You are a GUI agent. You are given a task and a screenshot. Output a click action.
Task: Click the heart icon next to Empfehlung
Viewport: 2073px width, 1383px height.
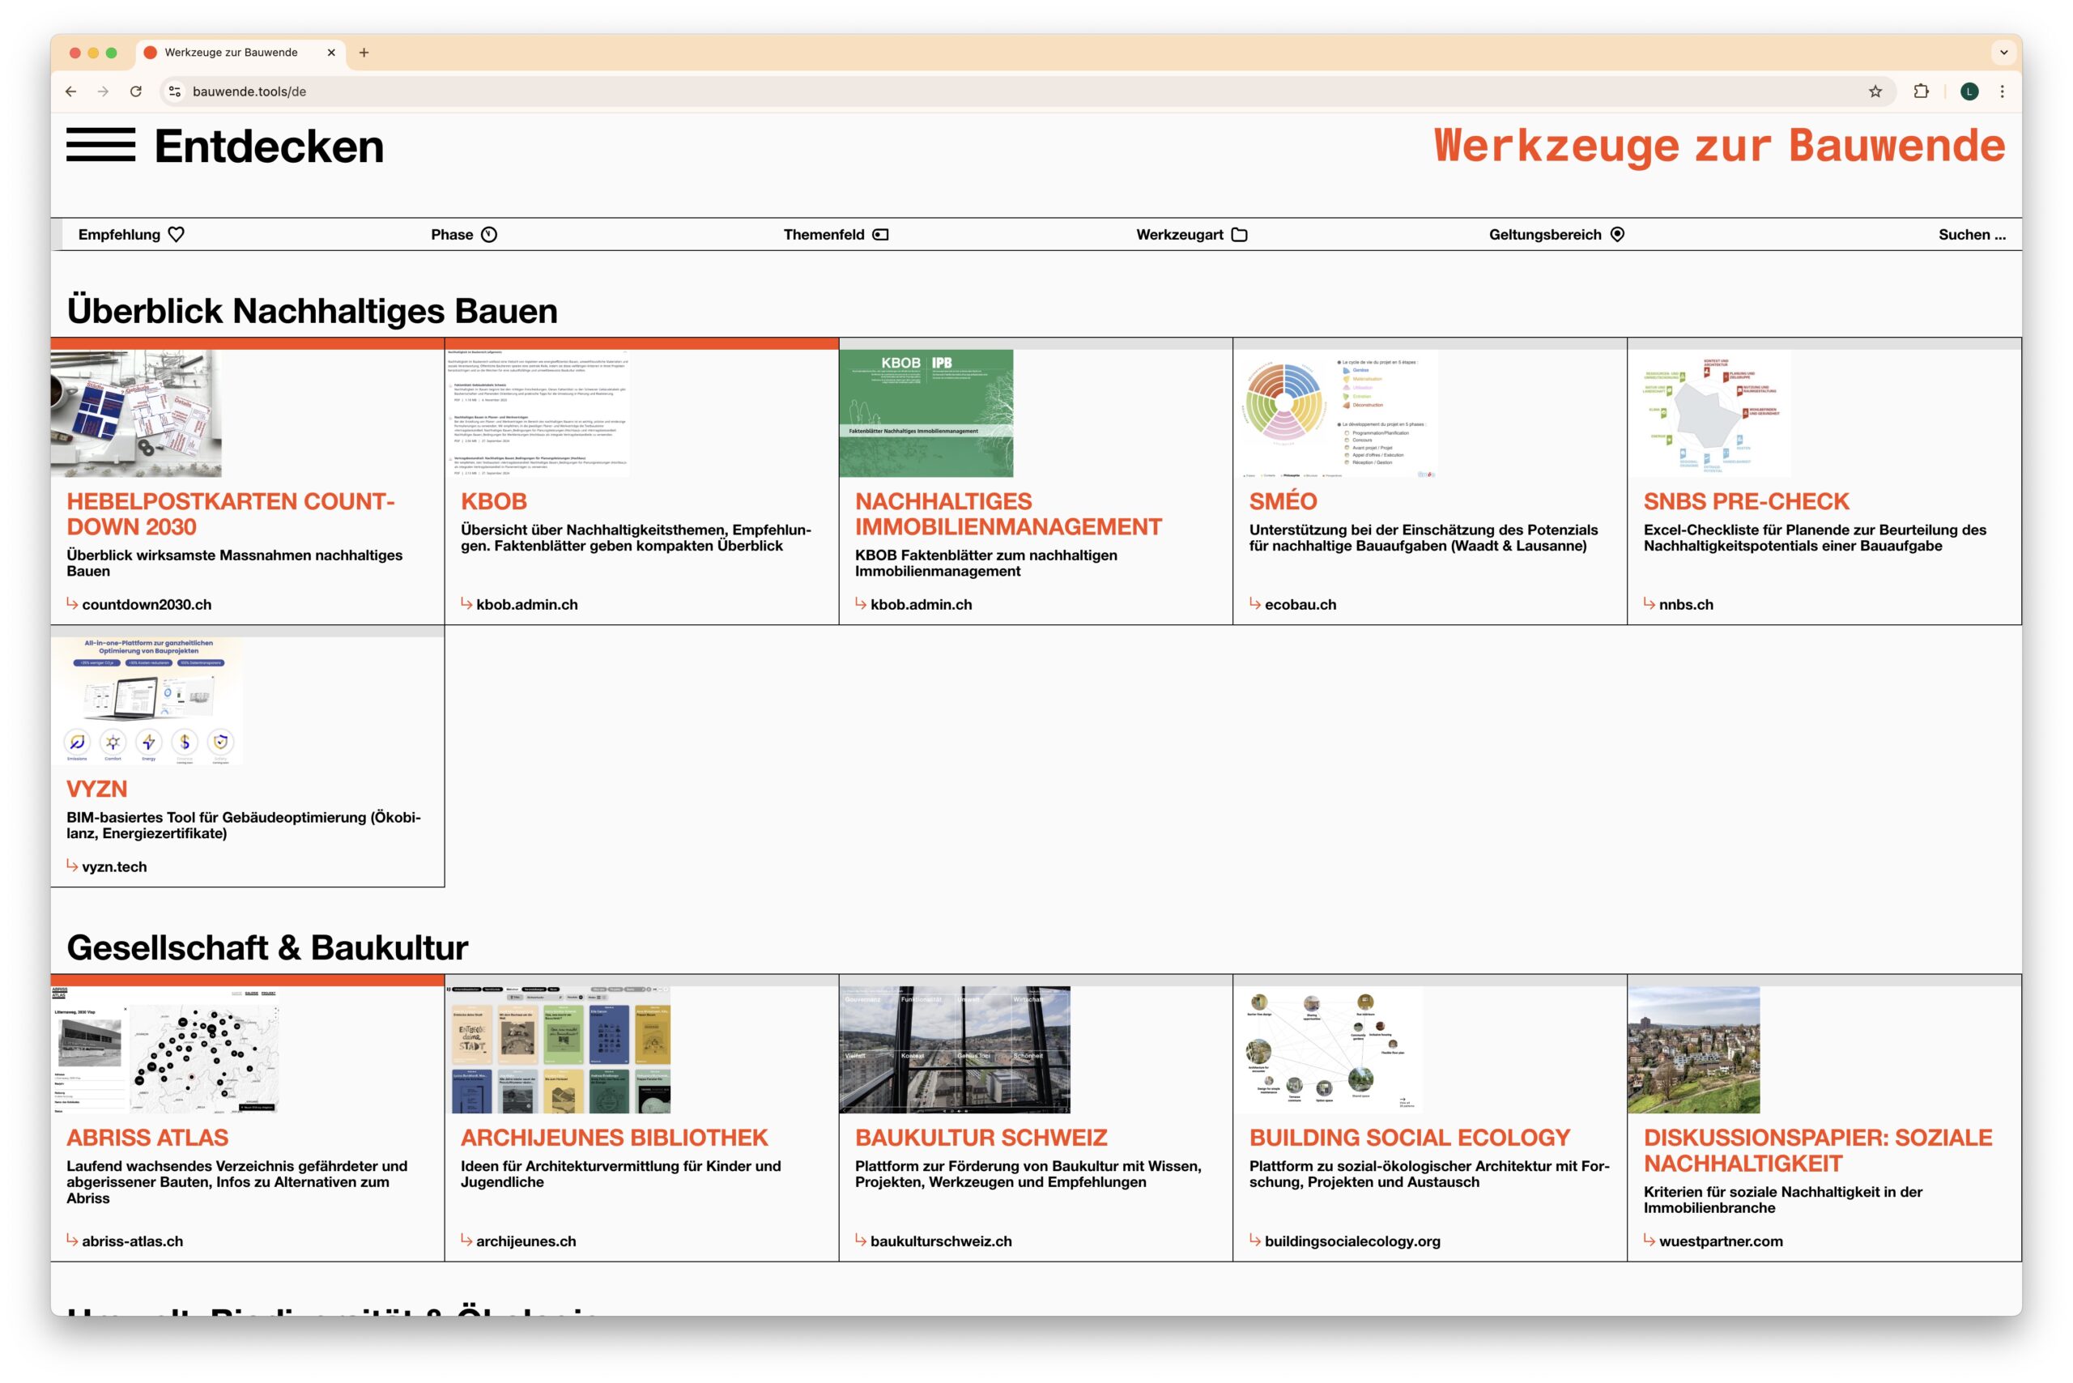pyautogui.click(x=177, y=235)
